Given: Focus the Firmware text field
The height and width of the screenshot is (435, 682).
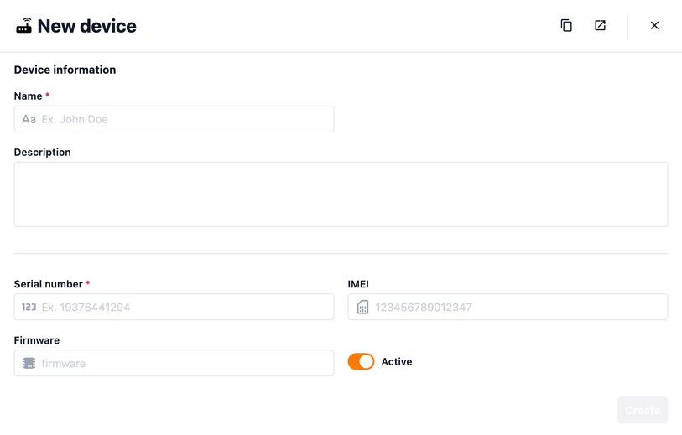Looking at the screenshot, I should point(185,364).
